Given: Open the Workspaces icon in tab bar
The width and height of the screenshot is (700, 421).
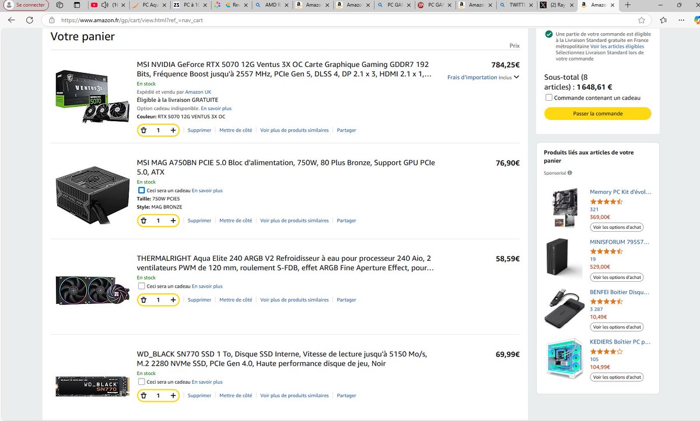Looking at the screenshot, I should coord(60,5).
